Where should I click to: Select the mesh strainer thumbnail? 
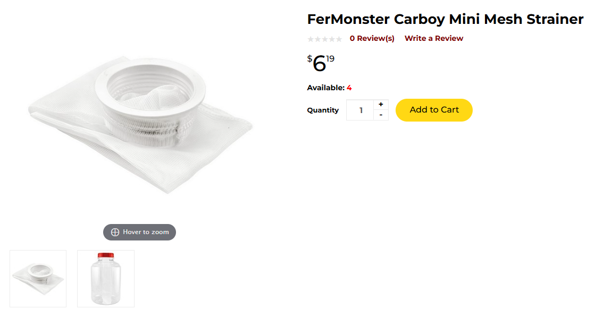coord(38,279)
